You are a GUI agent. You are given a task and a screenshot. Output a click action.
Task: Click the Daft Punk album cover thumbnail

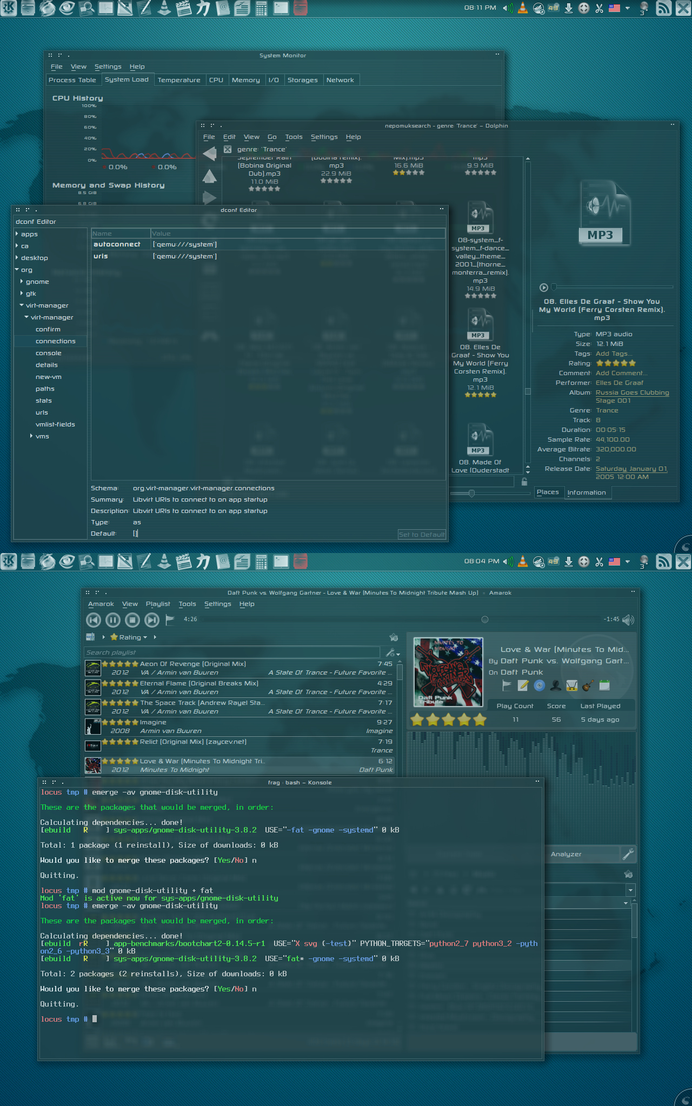click(448, 672)
